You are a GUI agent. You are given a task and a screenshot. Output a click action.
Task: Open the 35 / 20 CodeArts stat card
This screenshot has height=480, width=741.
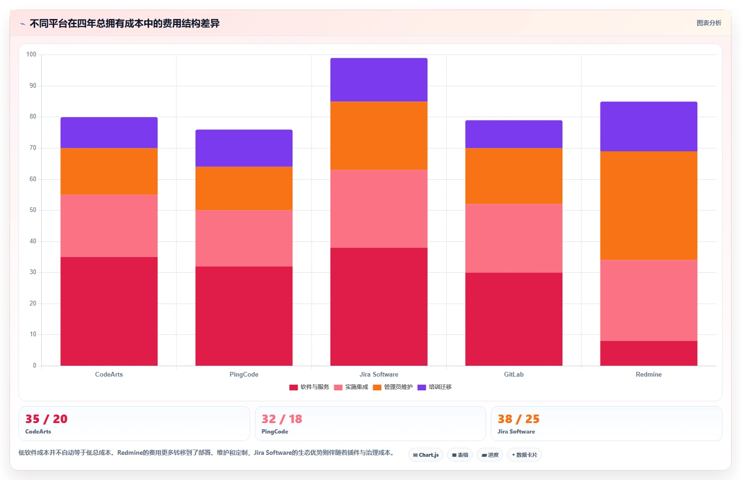[134, 424]
